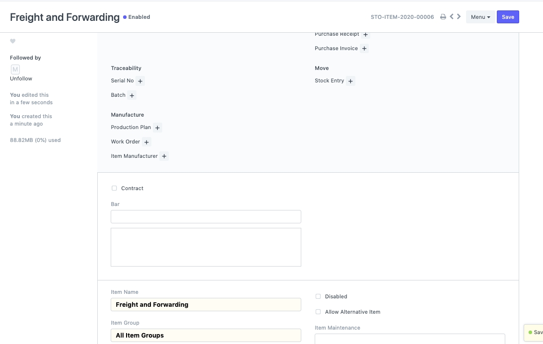The height and width of the screenshot is (344, 543).
Task: Open the Menu dropdown
Action: pyautogui.click(x=480, y=17)
